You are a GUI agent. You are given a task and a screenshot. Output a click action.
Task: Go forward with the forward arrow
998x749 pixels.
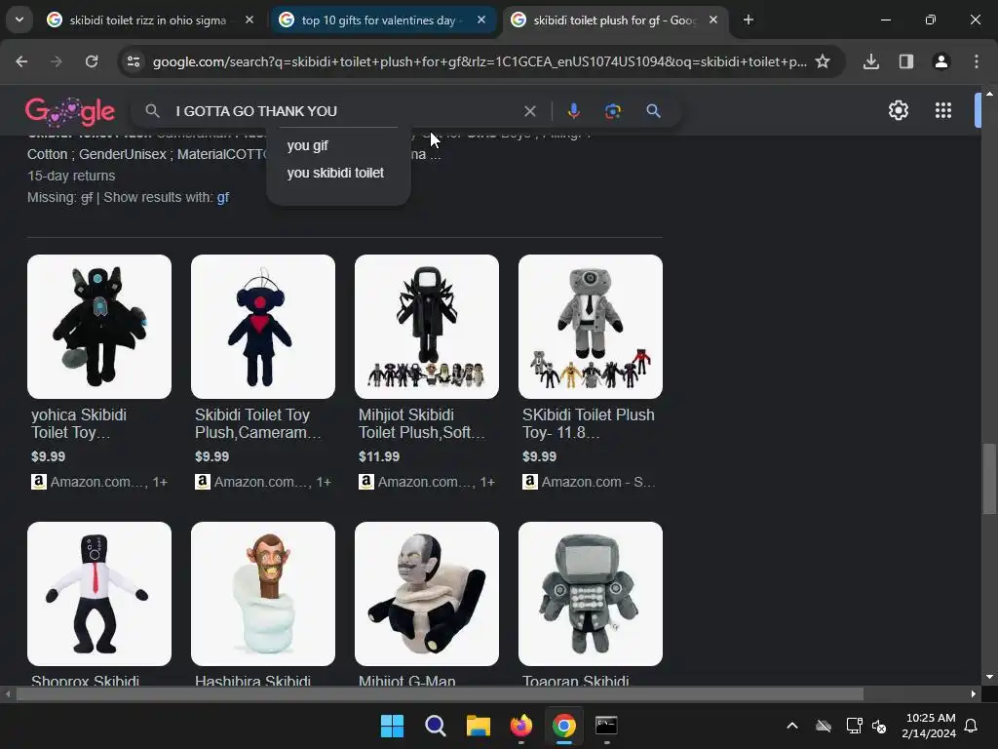tap(57, 61)
